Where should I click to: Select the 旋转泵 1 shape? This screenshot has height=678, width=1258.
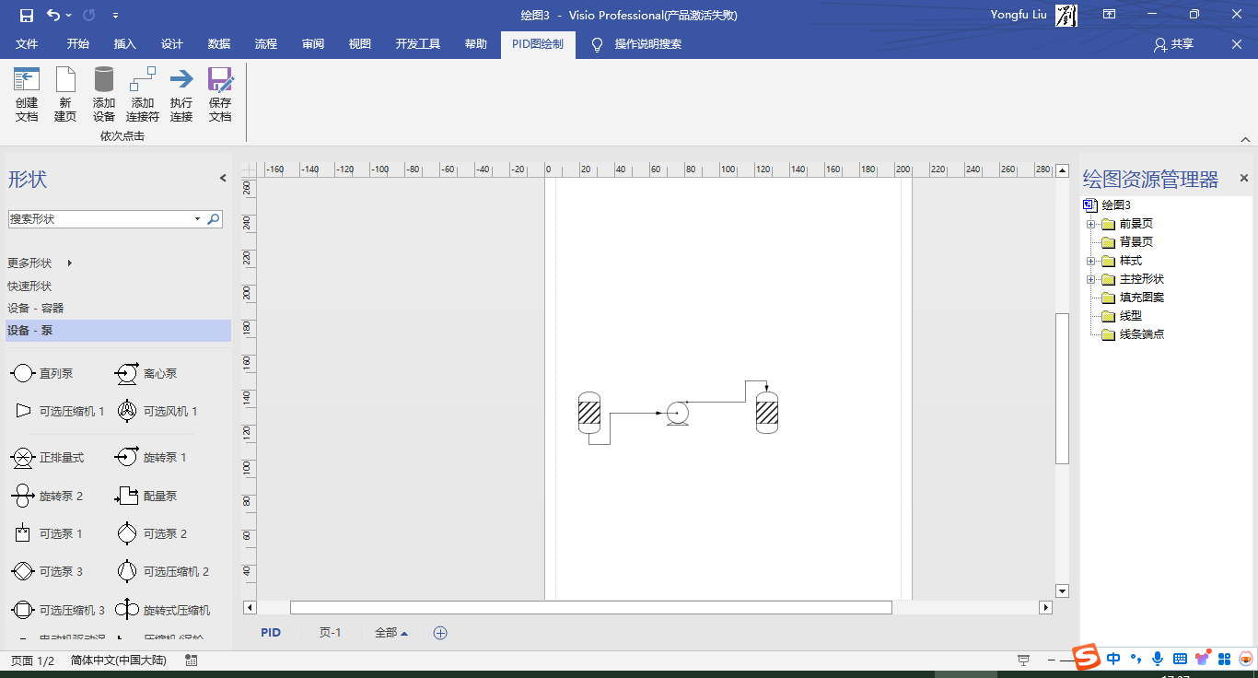[151, 457]
